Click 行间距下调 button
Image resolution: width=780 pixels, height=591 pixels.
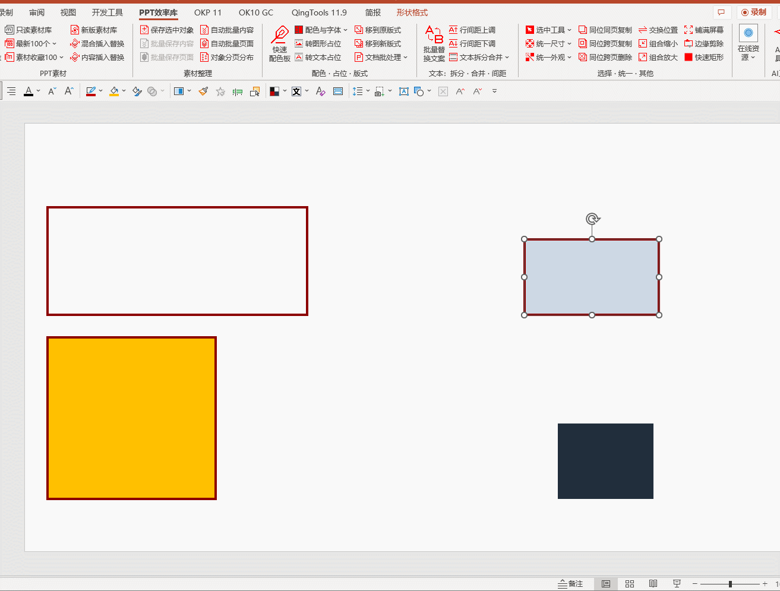point(472,43)
